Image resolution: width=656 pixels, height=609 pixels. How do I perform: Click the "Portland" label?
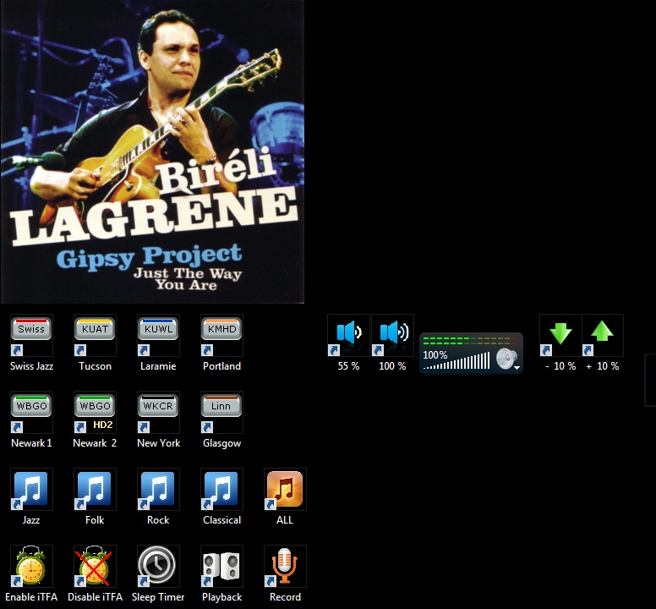221,366
